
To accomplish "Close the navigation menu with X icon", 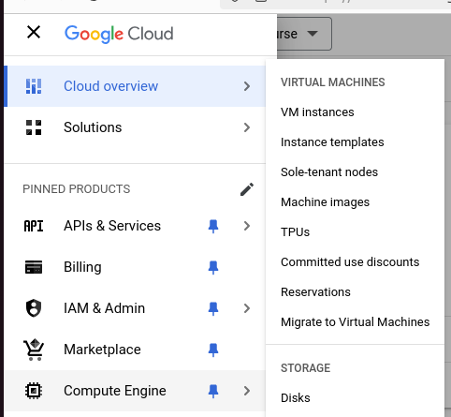I will pos(34,32).
